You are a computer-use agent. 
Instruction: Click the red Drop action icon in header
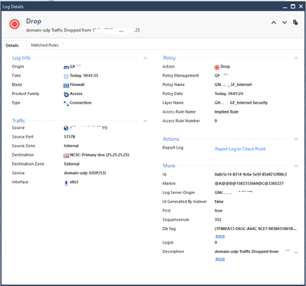tap(15, 25)
